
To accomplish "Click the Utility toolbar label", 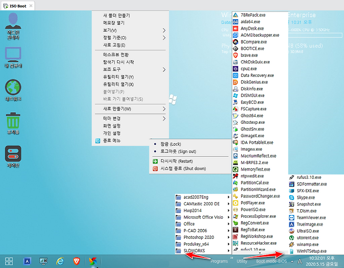I will tap(242, 261).
